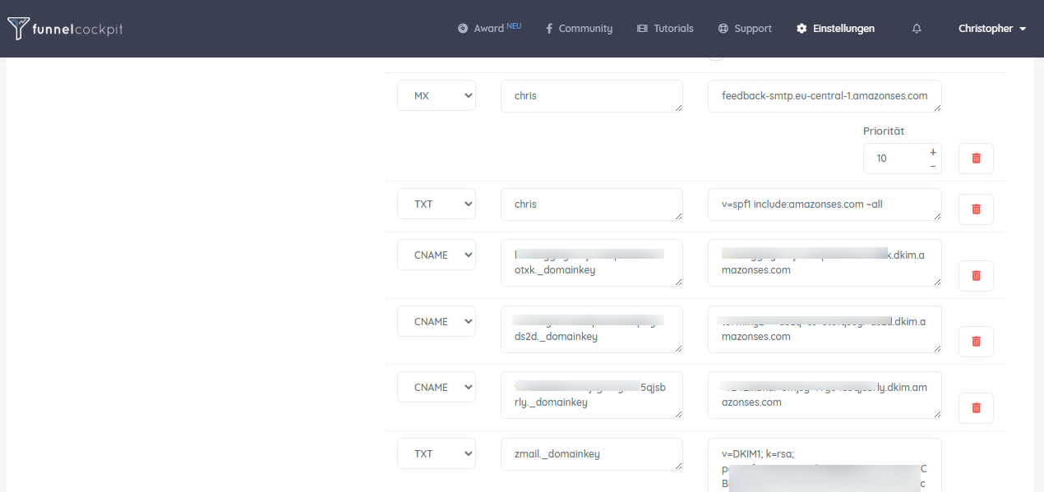
Task: Open the Award page
Action: tap(489, 29)
